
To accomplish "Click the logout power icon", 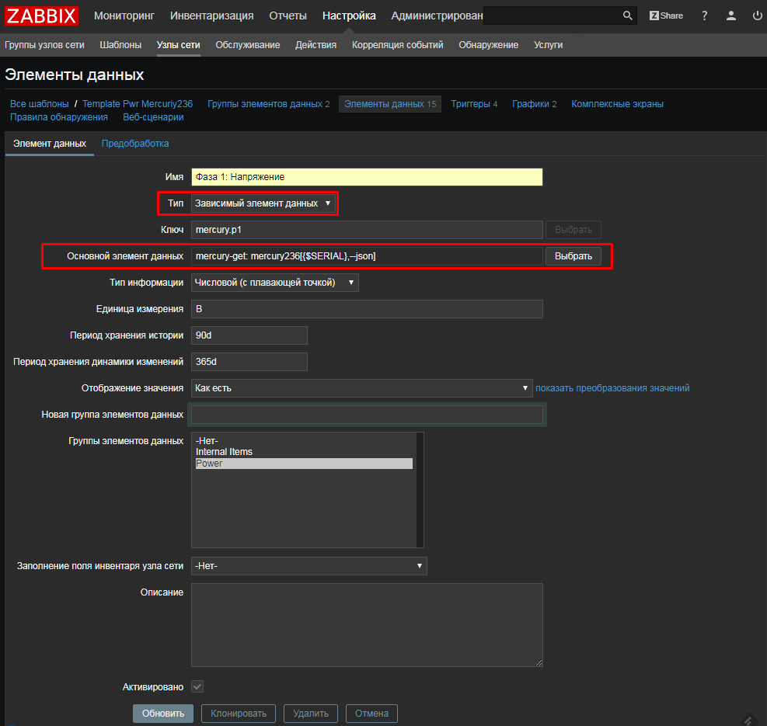I will coord(757,16).
